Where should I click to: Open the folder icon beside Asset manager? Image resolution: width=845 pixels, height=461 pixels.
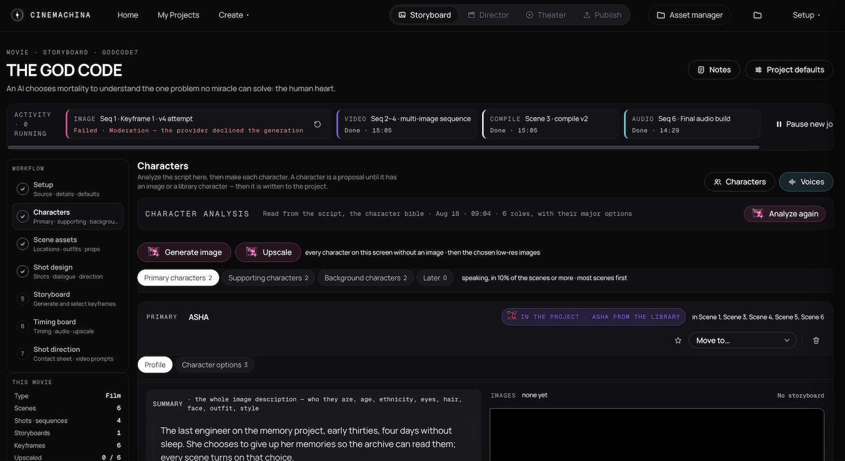click(757, 15)
